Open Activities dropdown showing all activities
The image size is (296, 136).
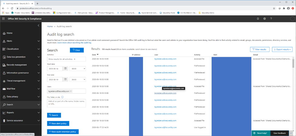[x=66, y=59]
